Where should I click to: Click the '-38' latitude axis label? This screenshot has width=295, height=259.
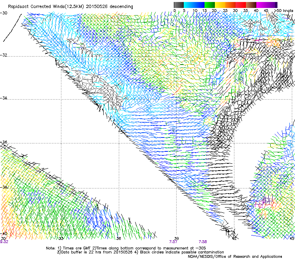4,187
